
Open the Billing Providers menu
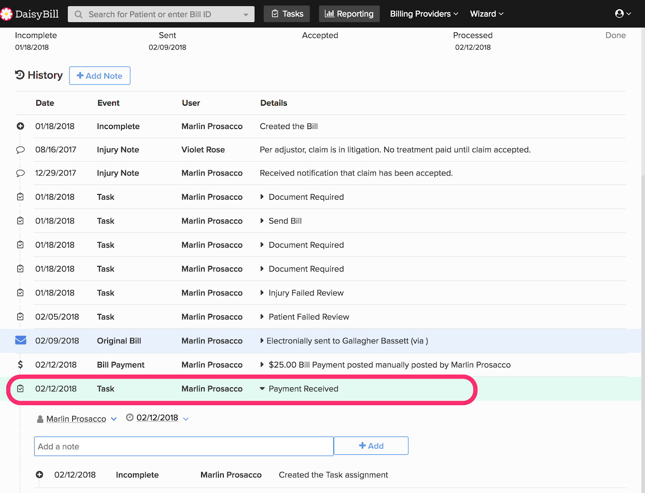(x=424, y=14)
